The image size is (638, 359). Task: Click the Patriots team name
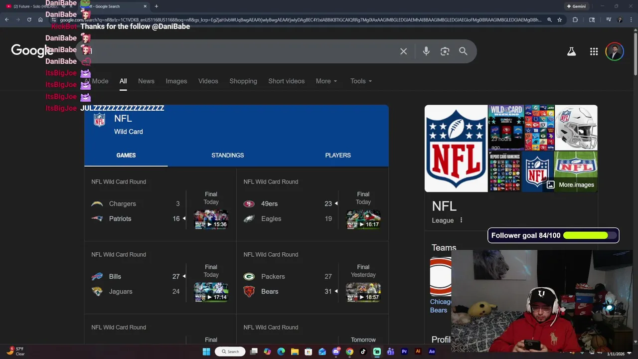pyautogui.click(x=120, y=219)
